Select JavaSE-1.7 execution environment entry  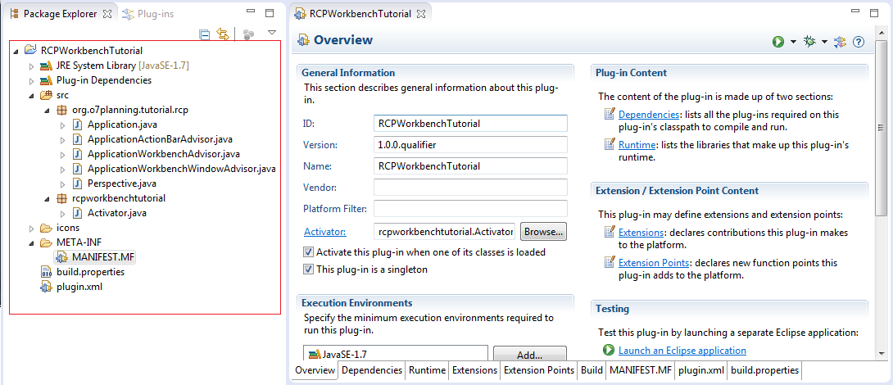pyautogui.click(x=396, y=354)
